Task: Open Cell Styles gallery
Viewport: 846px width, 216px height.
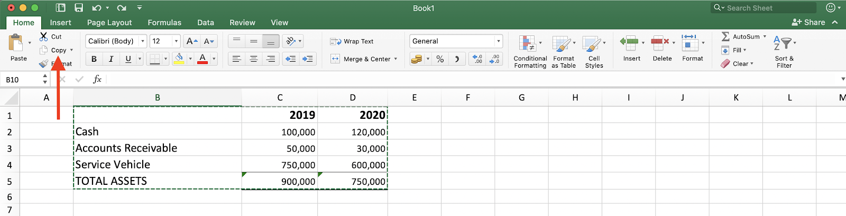Action: (x=594, y=51)
